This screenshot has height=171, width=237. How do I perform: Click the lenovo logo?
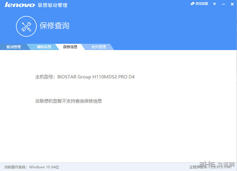point(20,5)
